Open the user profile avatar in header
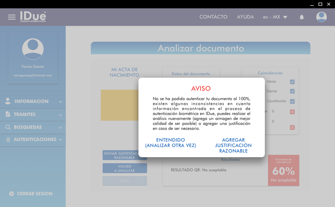 [x=321, y=17]
